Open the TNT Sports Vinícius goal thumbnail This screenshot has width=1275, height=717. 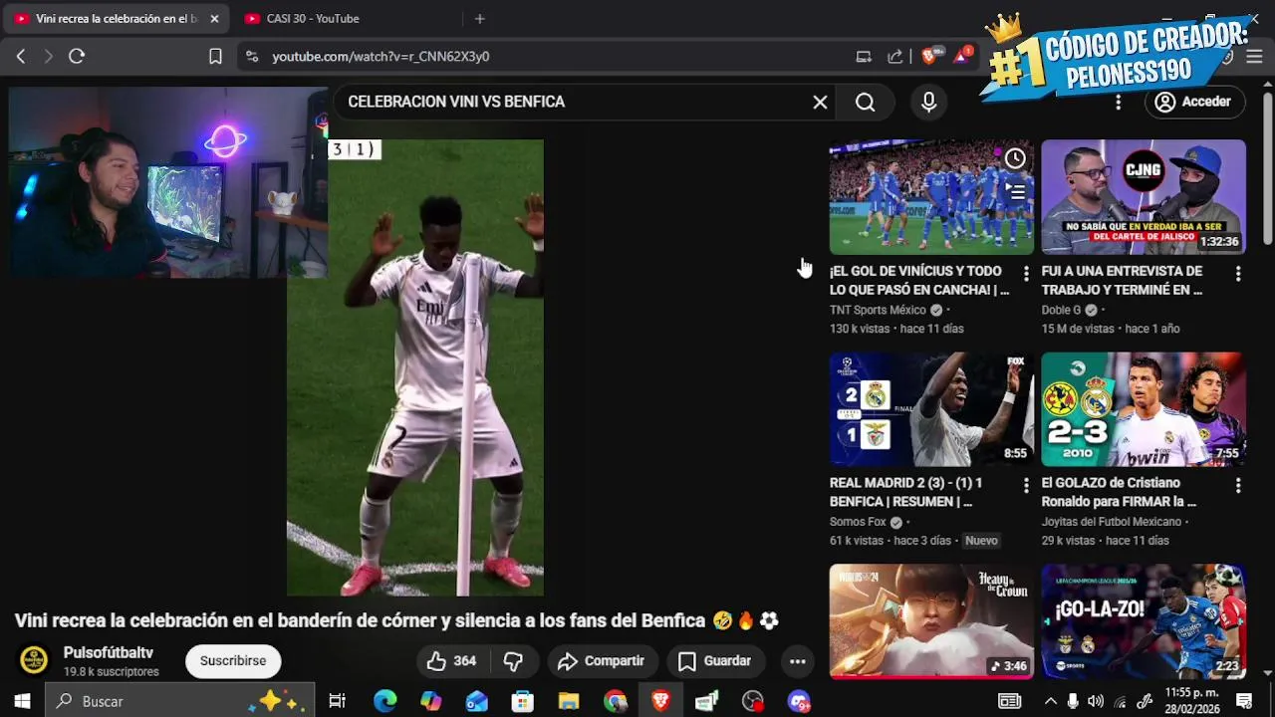(x=931, y=197)
